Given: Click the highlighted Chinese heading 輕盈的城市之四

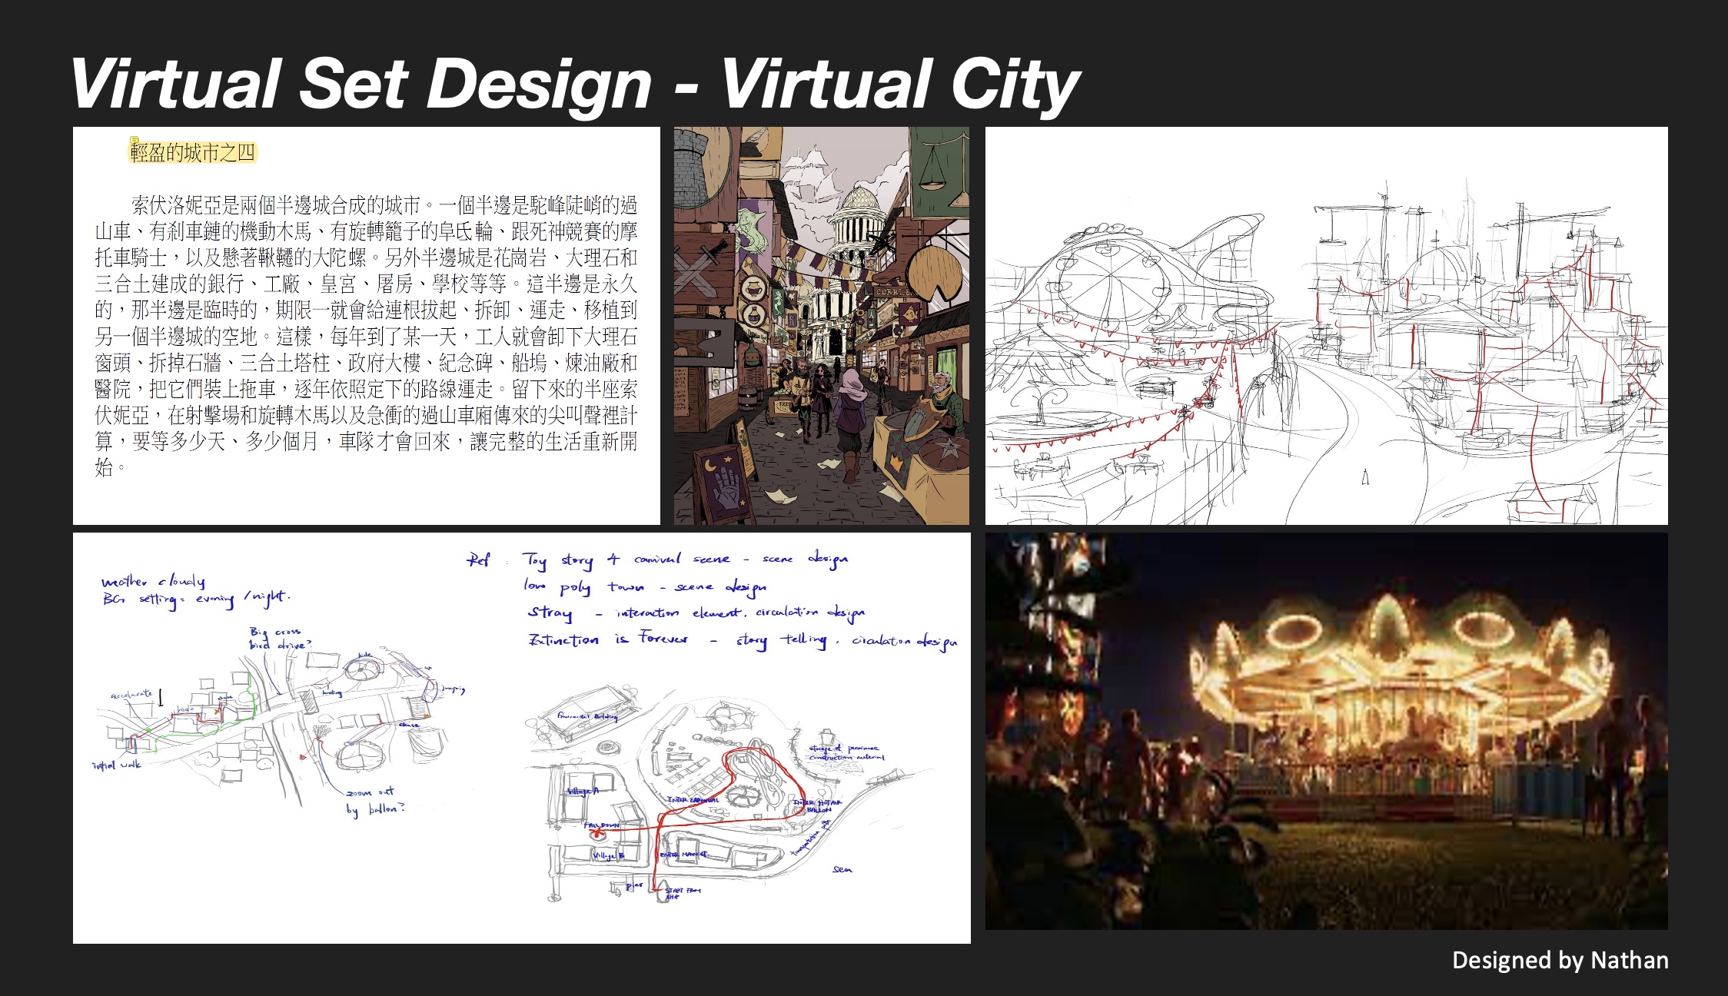Looking at the screenshot, I should click(x=192, y=153).
